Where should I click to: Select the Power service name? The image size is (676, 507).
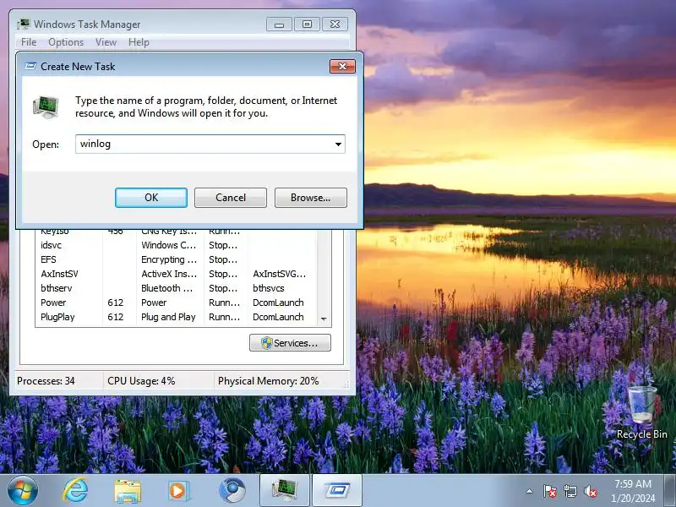coord(53,303)
